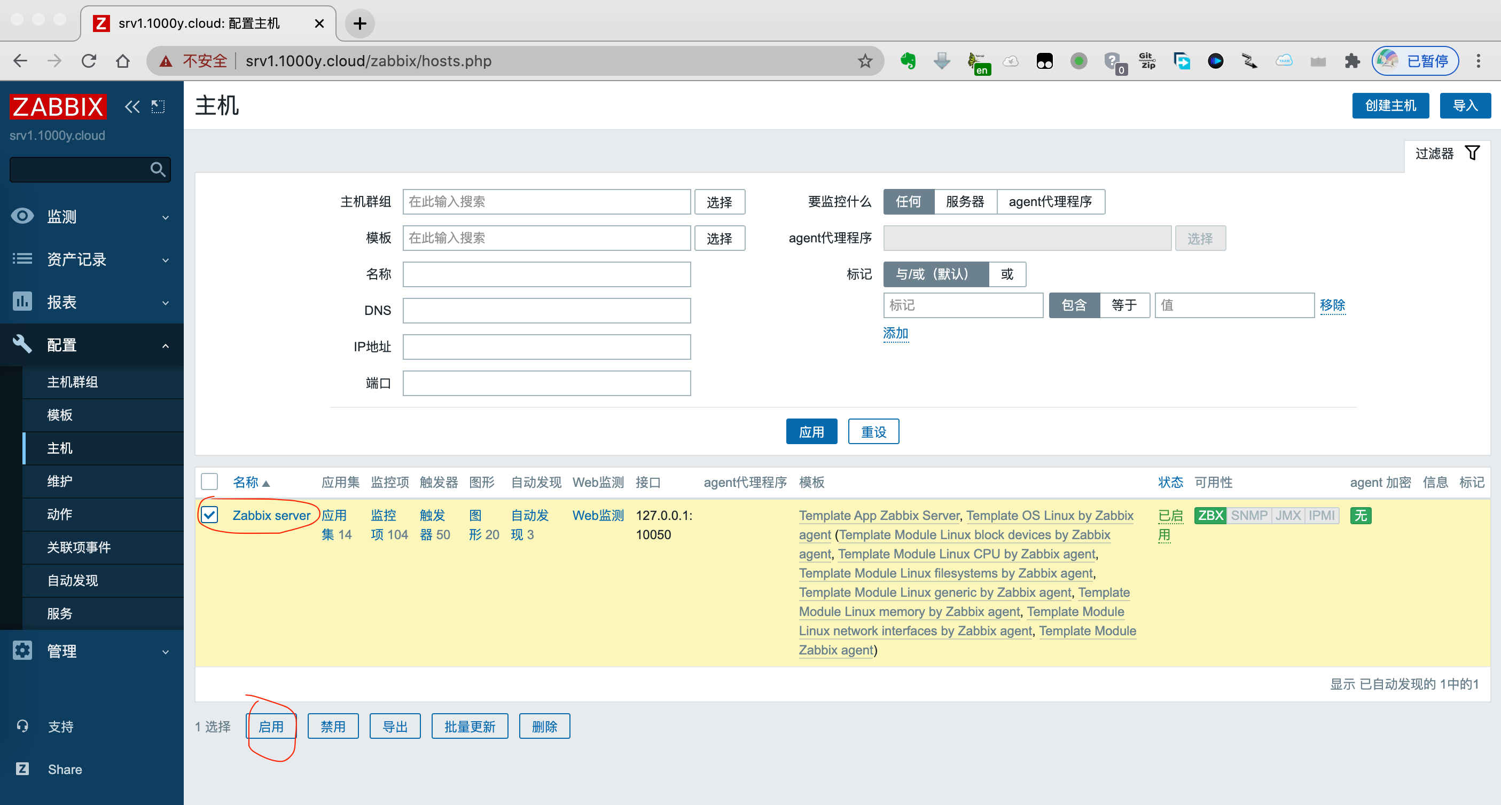The image size is (1501, 805).
Task: Check the select-all hosts checkbox
Action: [x=209, y=482]
